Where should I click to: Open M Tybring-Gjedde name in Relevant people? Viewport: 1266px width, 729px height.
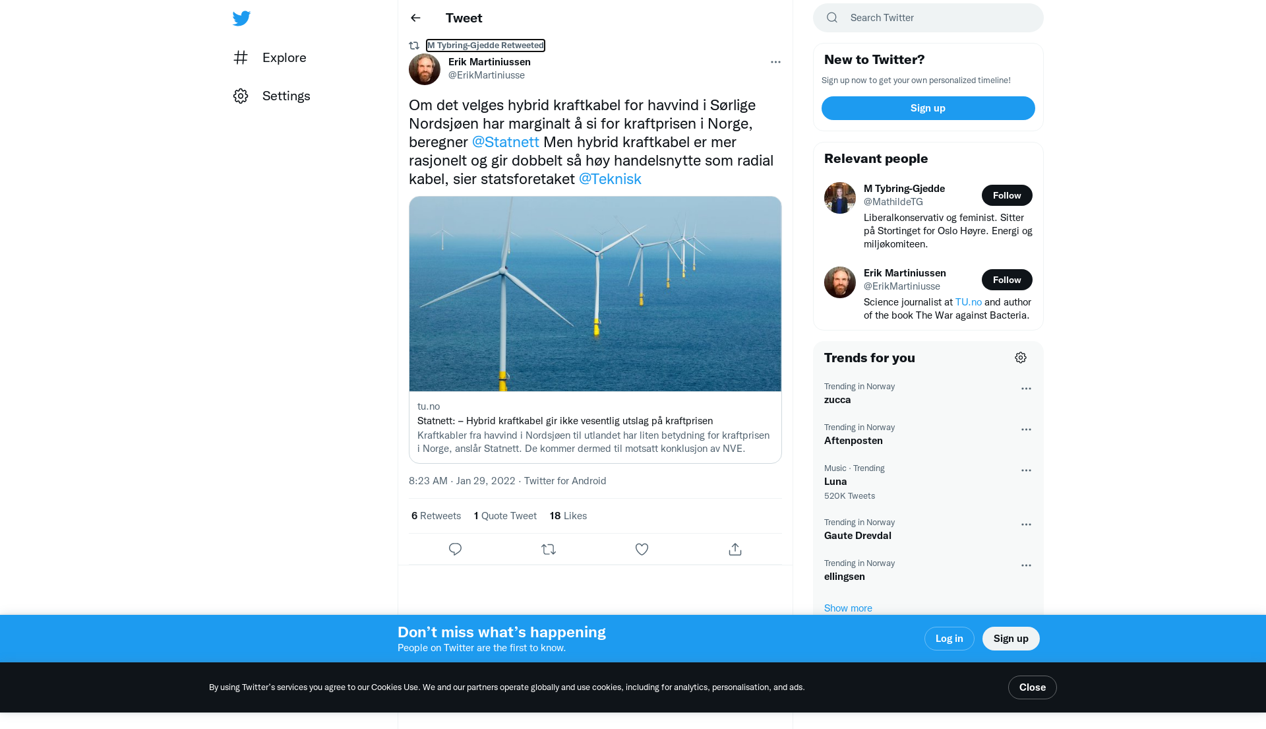[904, 189]
